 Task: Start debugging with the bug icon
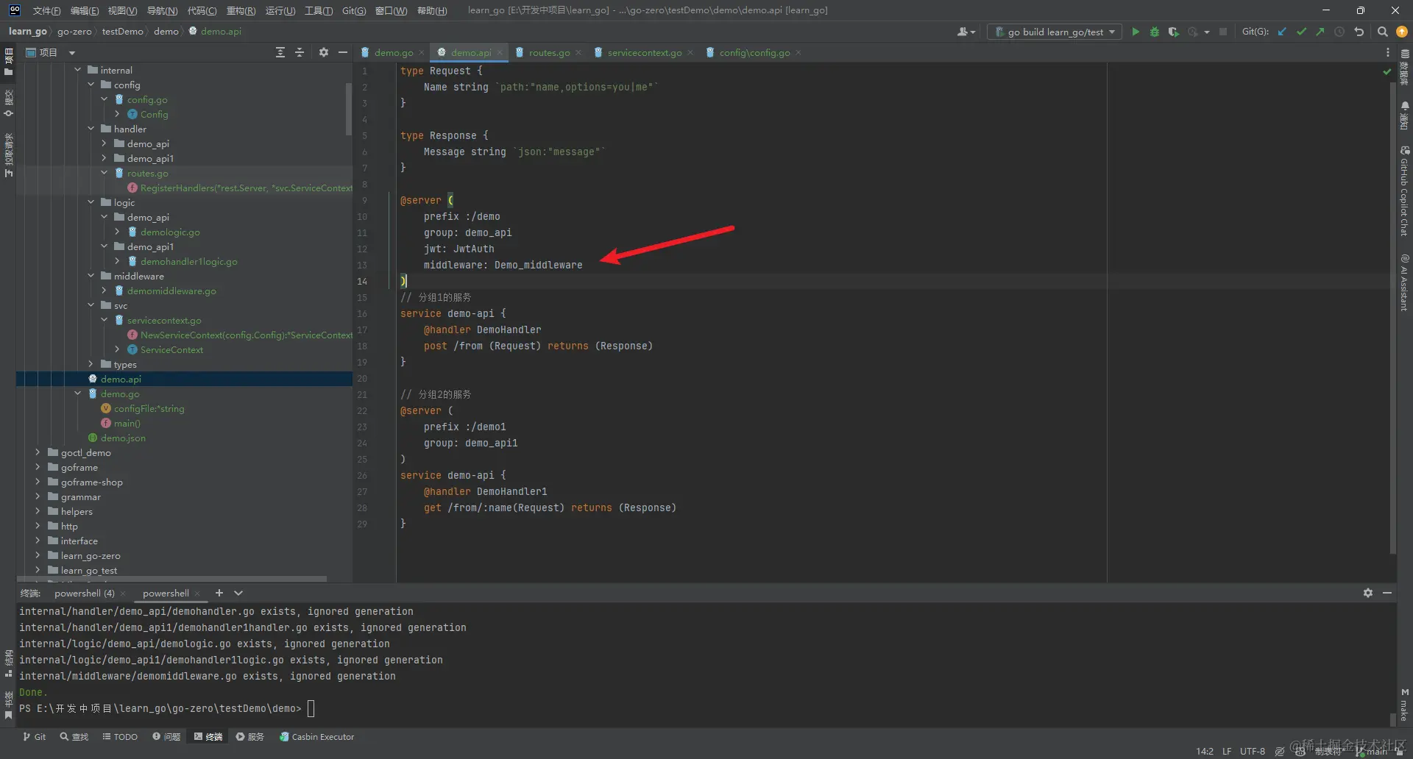pyautogui.click(x=1155, y=32)
